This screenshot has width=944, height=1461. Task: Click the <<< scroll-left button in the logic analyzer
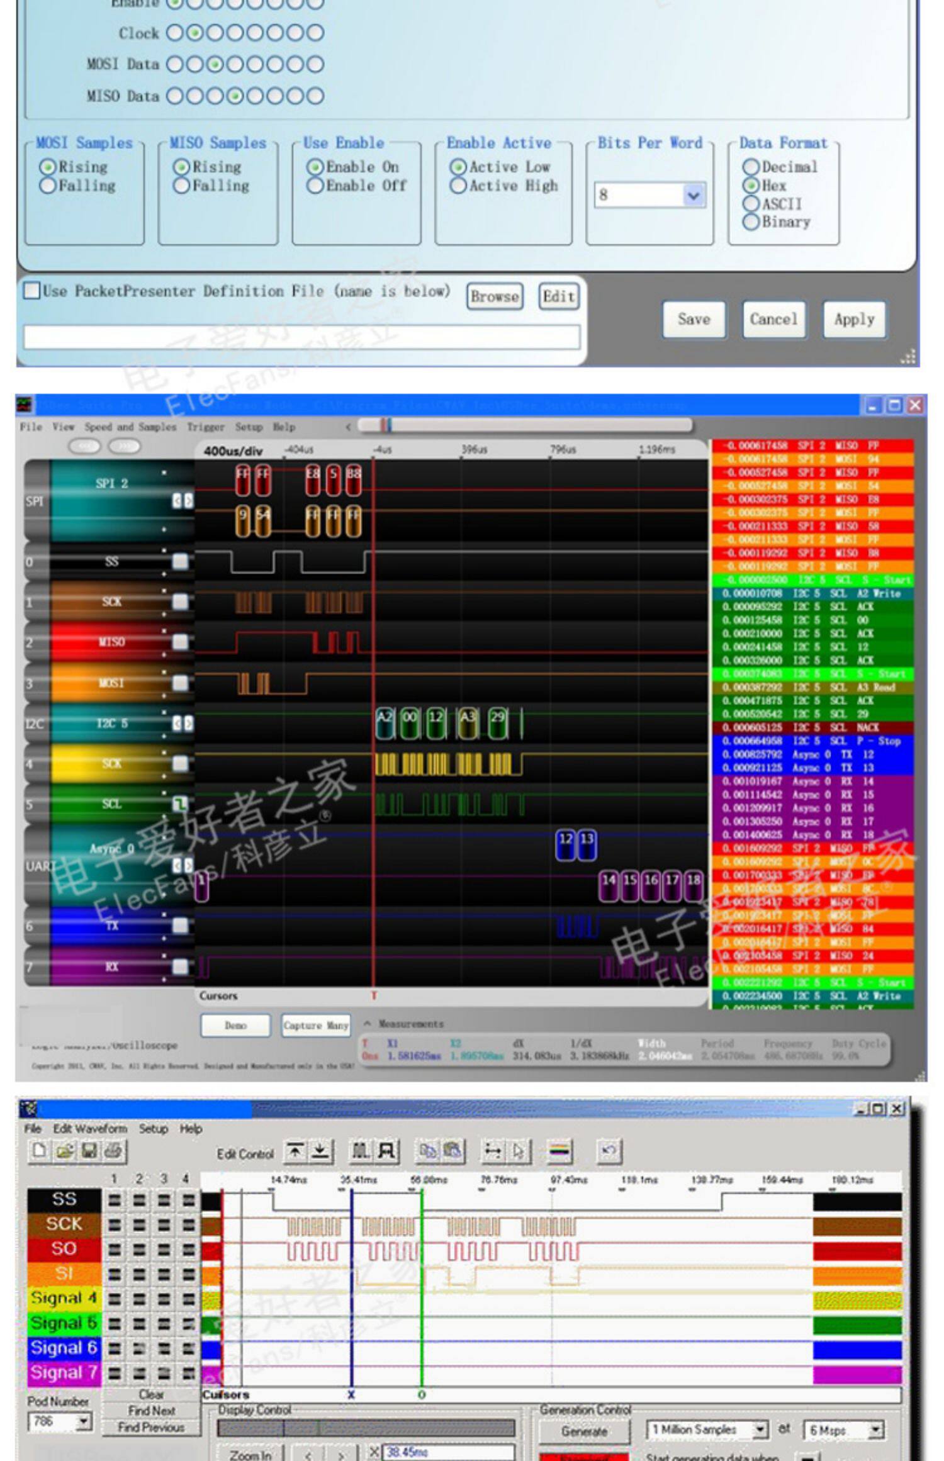85,446
